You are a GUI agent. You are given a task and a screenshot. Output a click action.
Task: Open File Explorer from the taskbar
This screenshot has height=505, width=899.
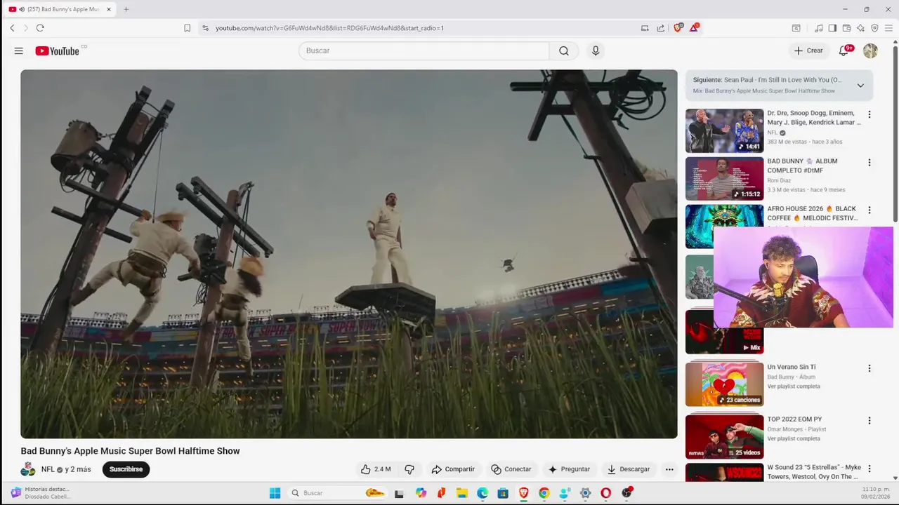click(462, 493)
